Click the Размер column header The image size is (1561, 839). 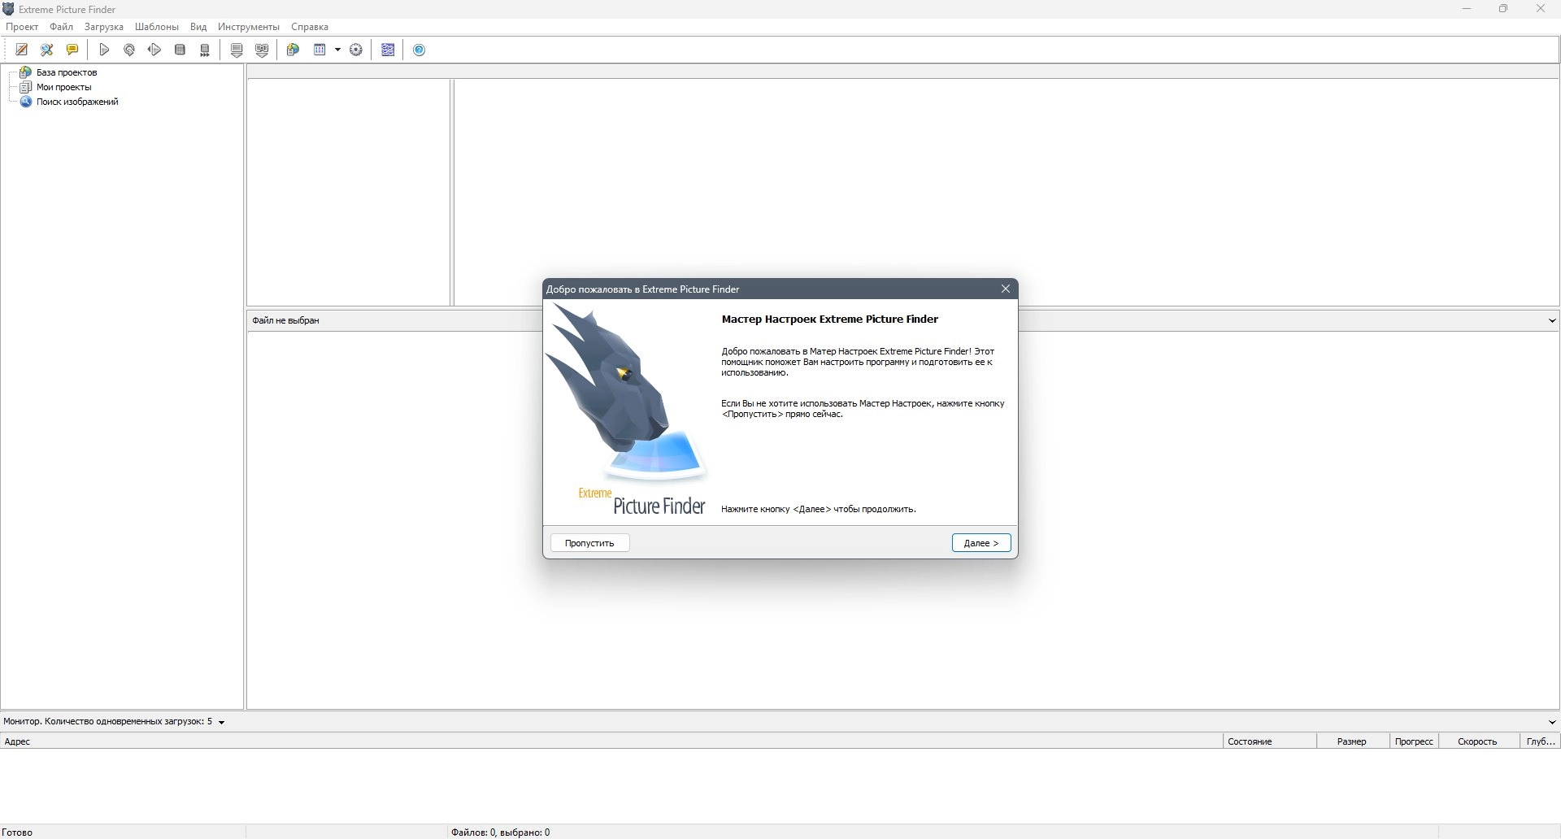pos(1353,741)
